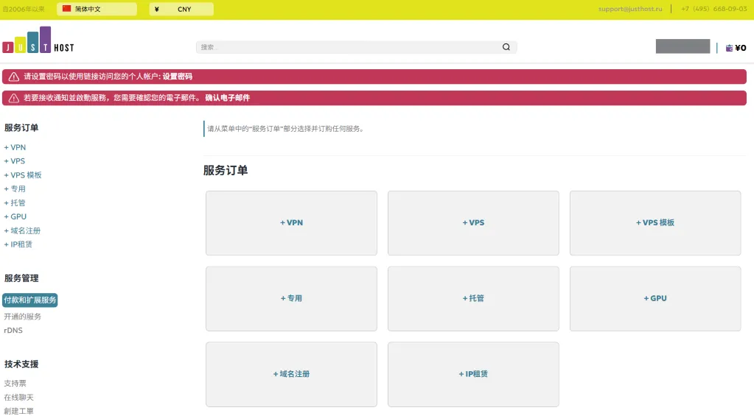Click the 創建工單 link
754x416 pixels.
(x=18, y=411)
